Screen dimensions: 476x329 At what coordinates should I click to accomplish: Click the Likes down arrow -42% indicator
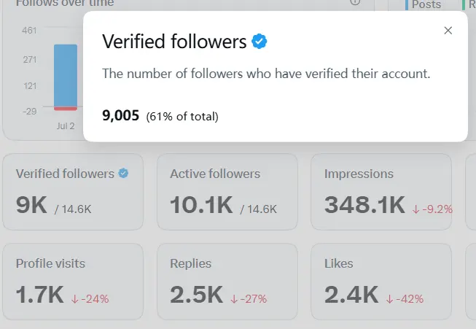click(x=405, y=299)
